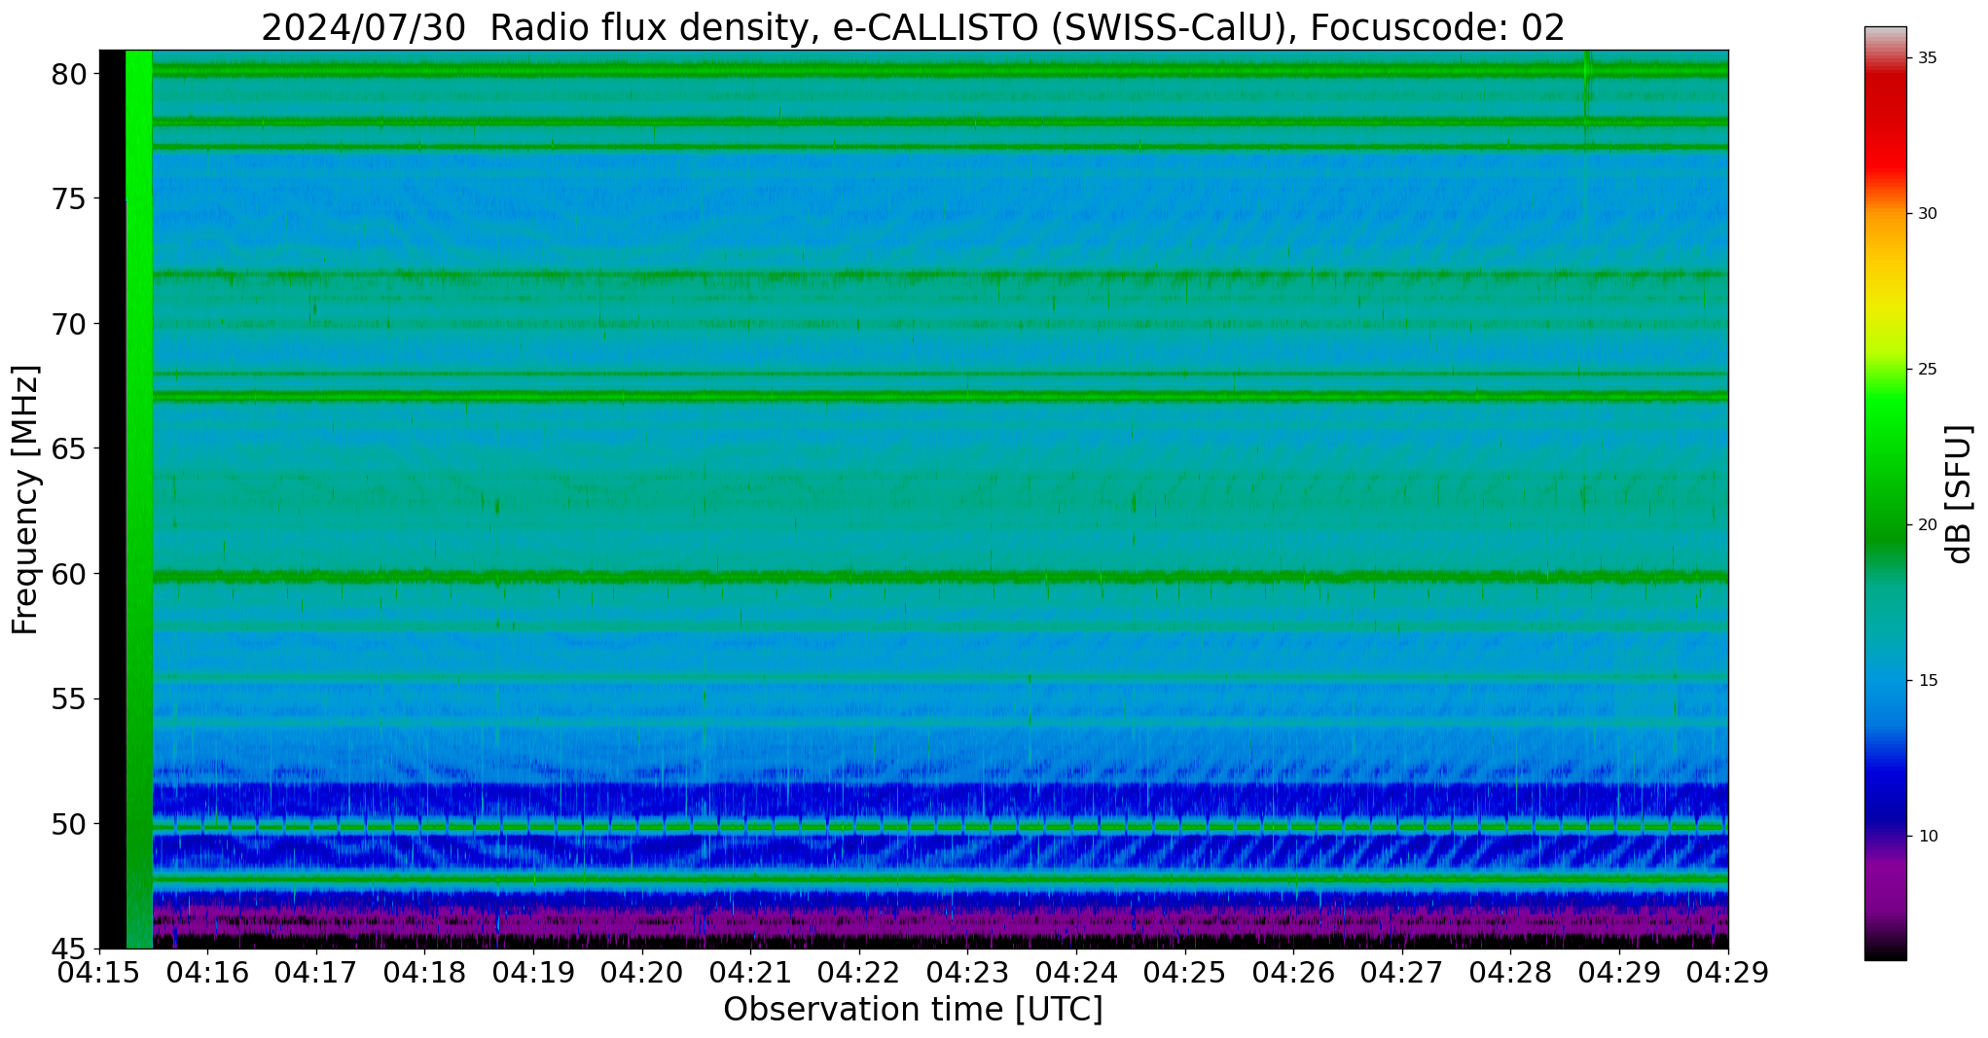
Task: Click the 'Observation time [UTC]' x-axis label
Action: tap(913, 1010)
